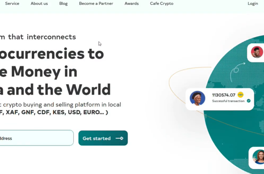Select Become a Partner in navigation
264x174 pixels.
[96, 4]
